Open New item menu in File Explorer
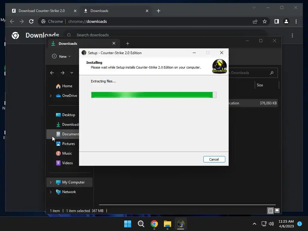 (61, 56)
